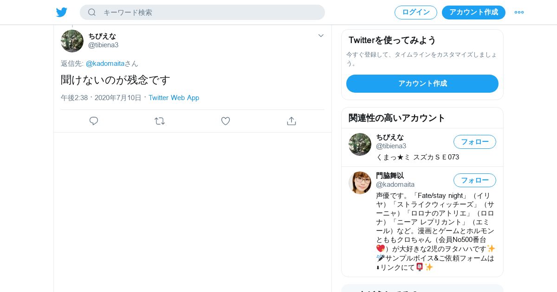Click sidebar アカウント作成 button
Image resolution: width=557 pixels, height=292 pixels.
click(x=422, y=83)
